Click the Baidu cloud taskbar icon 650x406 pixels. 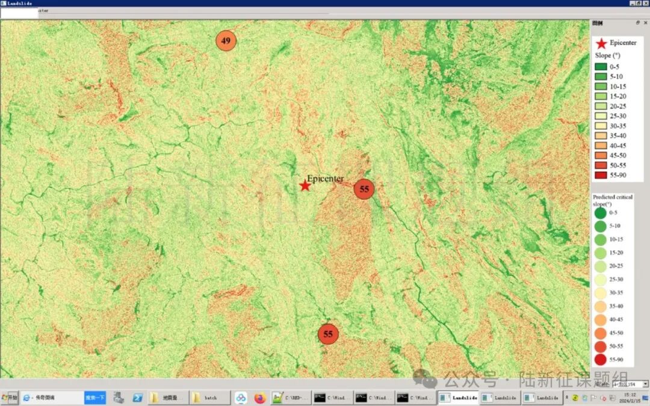coord(241,398)
